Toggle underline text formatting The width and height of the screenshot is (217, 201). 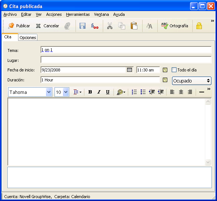[108, 92]
